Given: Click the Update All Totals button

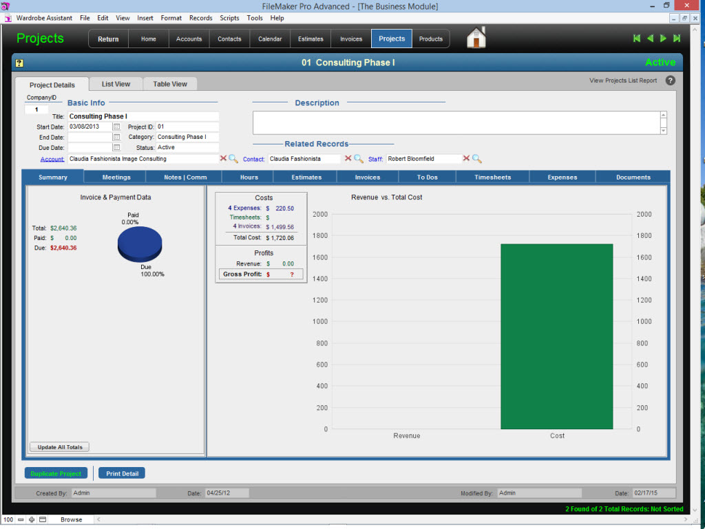Looking at the screenshot, I should pyautogui.click(x=60, y=447).
